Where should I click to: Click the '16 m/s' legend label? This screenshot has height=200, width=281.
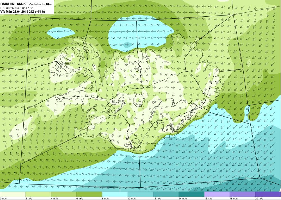pyautogui.click(x=208, y=199)
